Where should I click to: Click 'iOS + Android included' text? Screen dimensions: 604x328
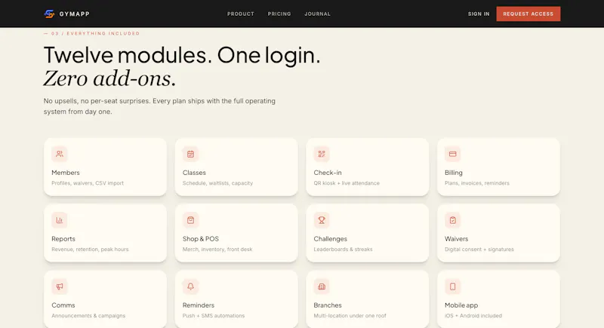(473, 316)
